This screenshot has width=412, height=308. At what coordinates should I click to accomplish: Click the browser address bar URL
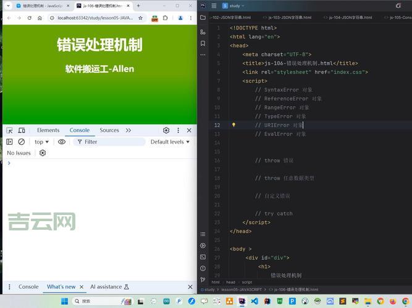(95, 18)
